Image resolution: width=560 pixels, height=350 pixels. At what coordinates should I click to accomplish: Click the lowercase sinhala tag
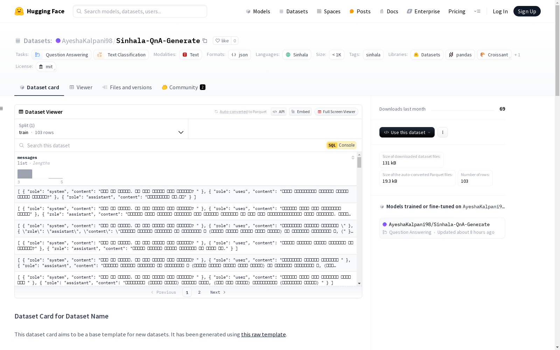pyautogui.click(x=373, y=55)
